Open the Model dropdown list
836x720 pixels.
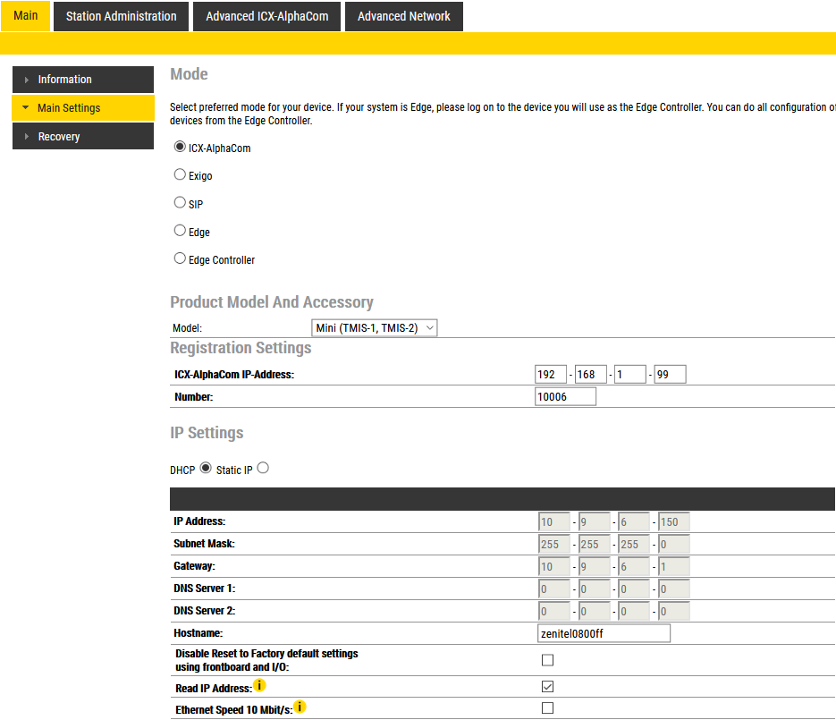[374, 328]
